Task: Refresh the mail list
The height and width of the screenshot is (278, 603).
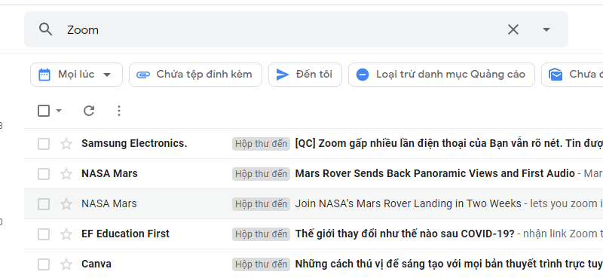Action: [89, 111]
